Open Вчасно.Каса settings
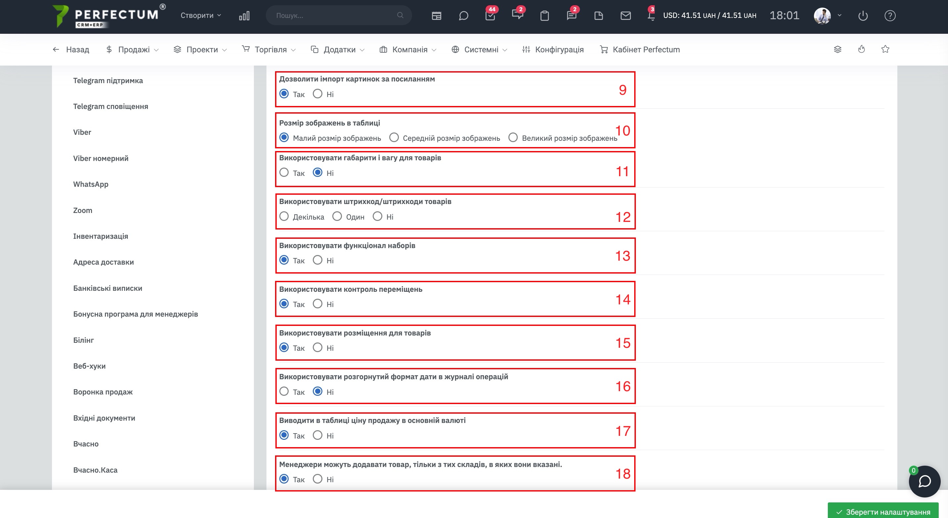948x518 pixels. pyautogui.click(x=95, y=470)
